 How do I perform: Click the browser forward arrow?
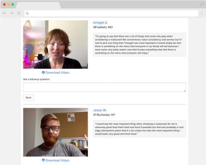tap(12, 13)
